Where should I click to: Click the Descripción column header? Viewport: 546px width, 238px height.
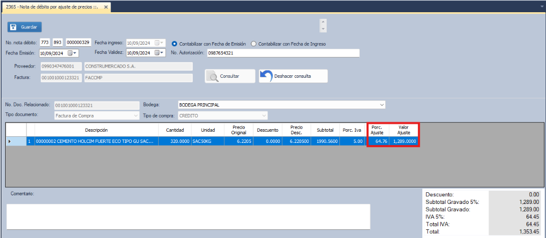[x=96, y=130]
